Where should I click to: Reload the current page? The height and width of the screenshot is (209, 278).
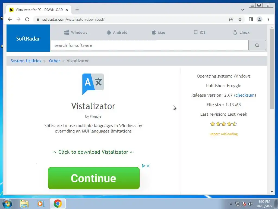click(27, 19)
